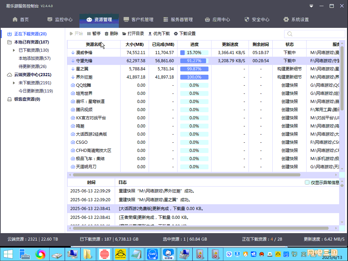Open Good Driver taskbar icon

(121, 254)
